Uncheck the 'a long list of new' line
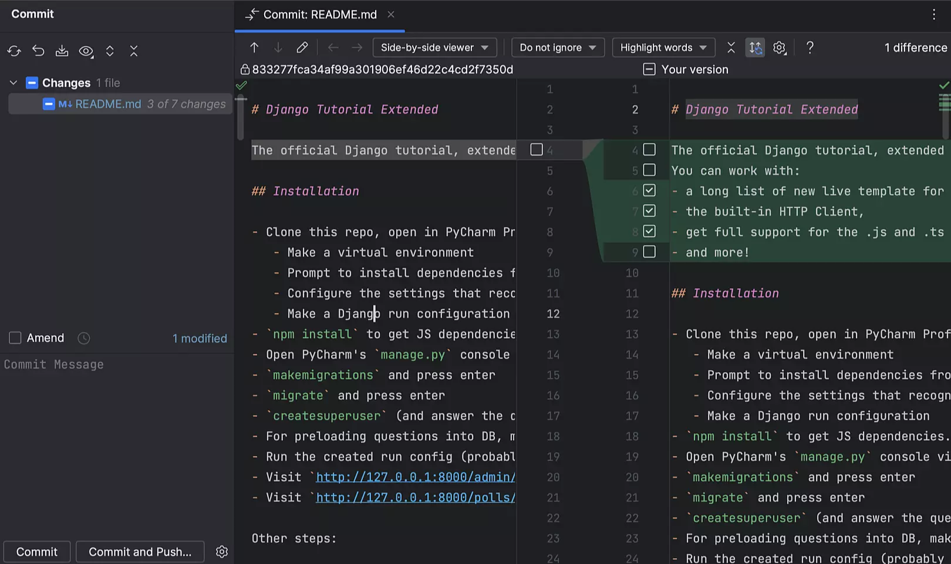The width and height of the screenshot is (951, 564). [x=649, y=191]
